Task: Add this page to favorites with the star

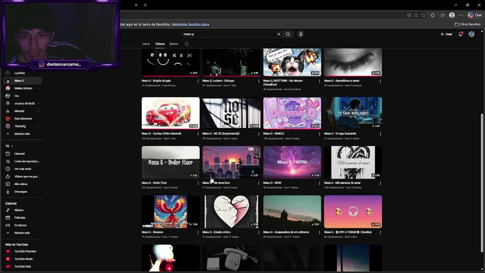Action: point(423,15)
